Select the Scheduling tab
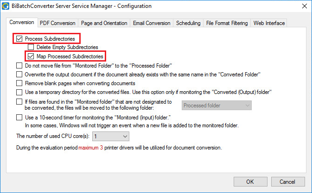312x193 pixels. tap(189, 23)
